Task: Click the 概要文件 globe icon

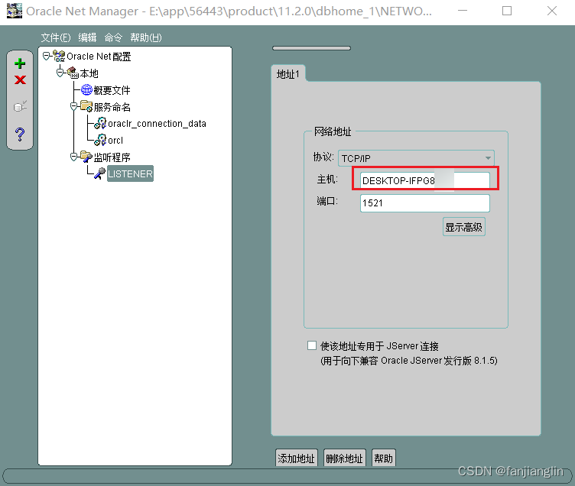Action: pyautogui.click(x=86, y=89)
